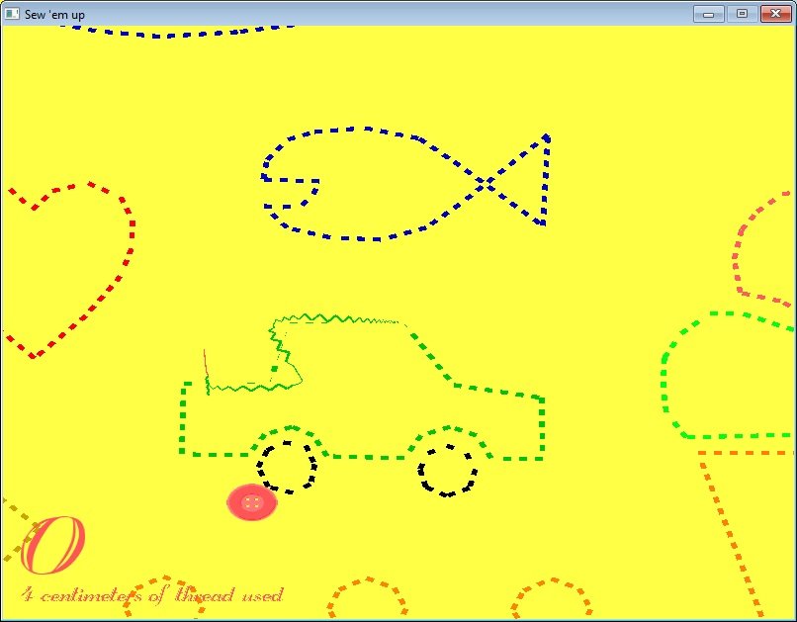
Task: Click the fish's triangular tail
Action: tap(524, 181)
